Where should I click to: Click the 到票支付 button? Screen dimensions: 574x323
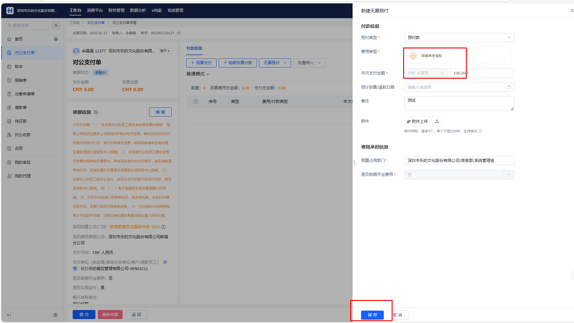click(201, 63)
